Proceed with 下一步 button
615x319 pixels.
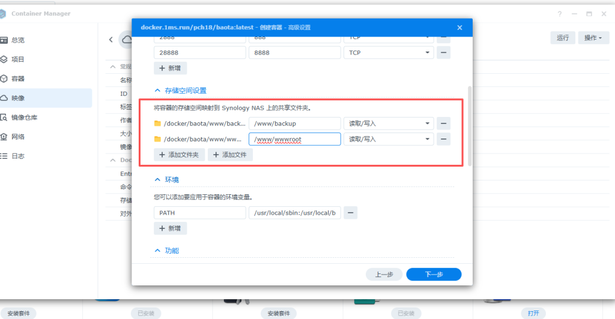click(434, 275)
